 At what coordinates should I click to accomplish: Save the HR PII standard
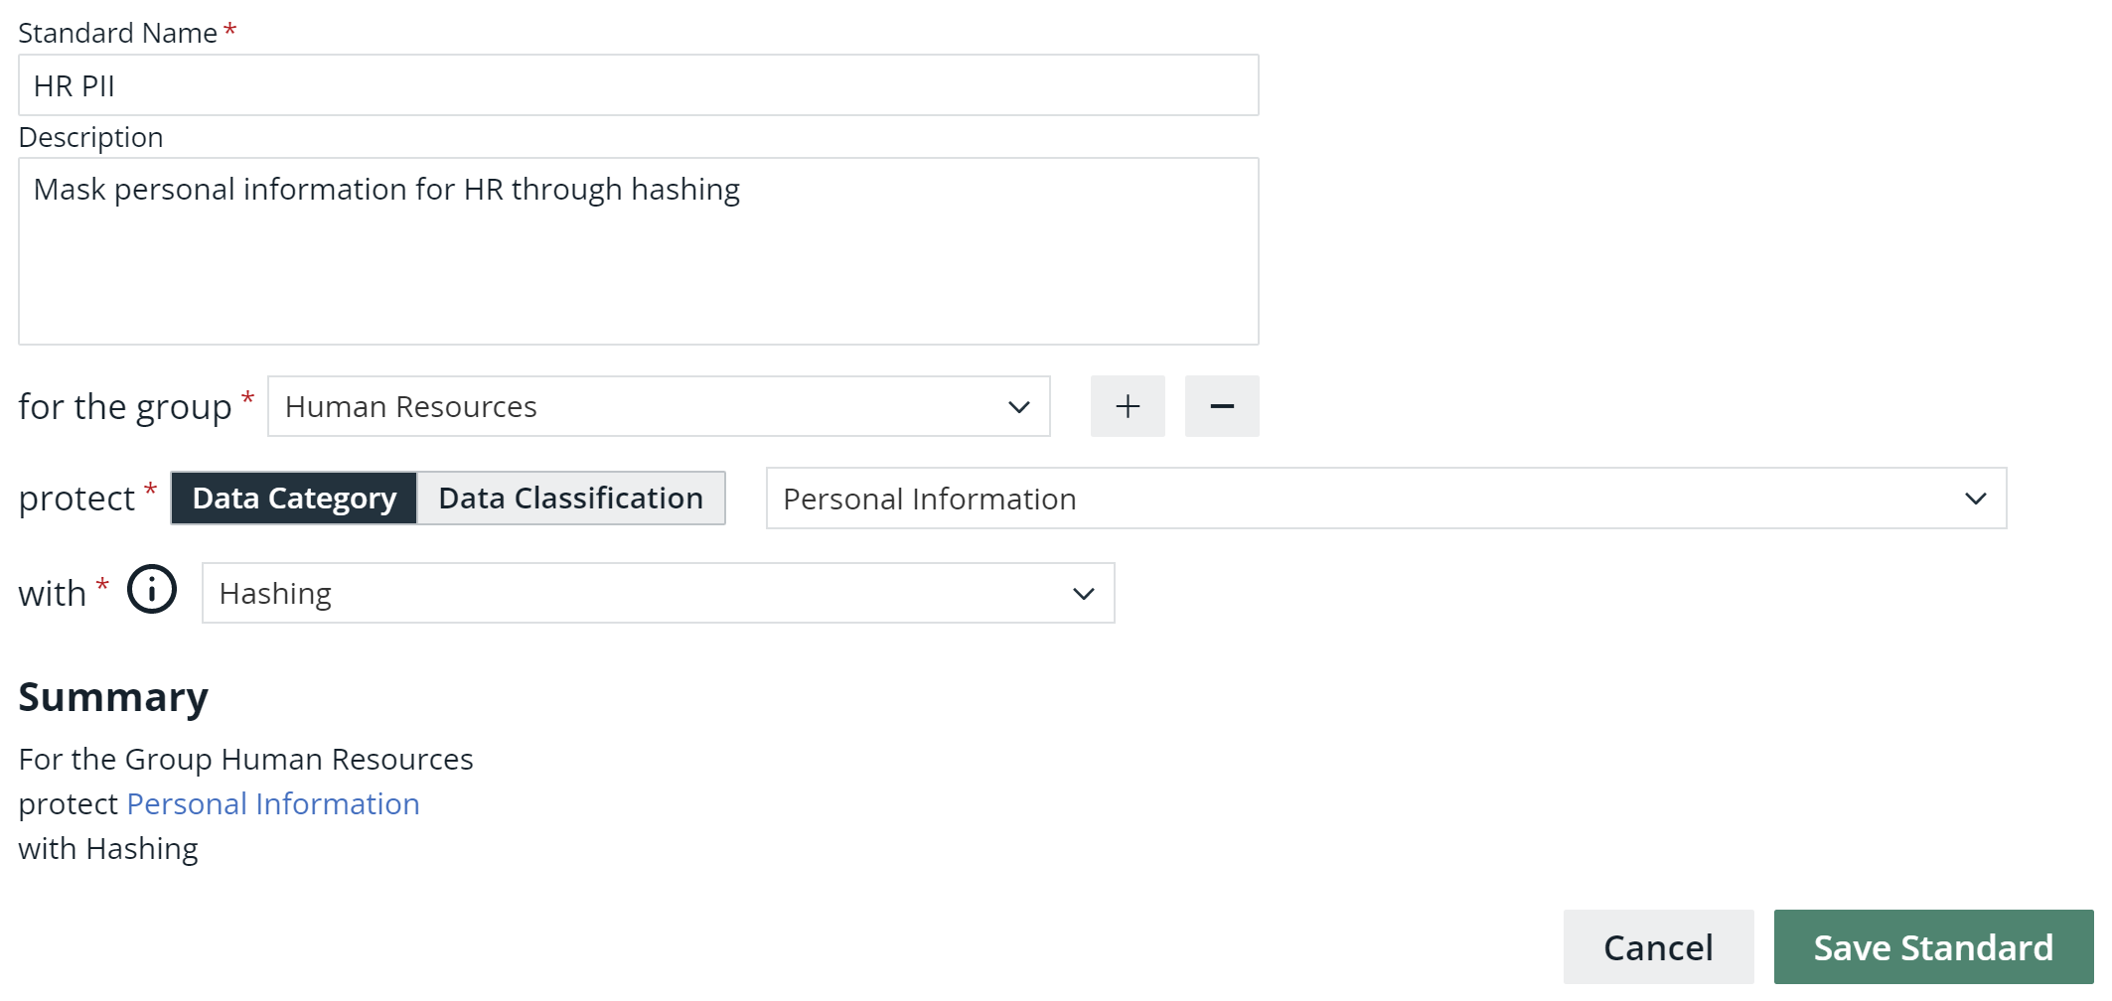(1933, 946)
